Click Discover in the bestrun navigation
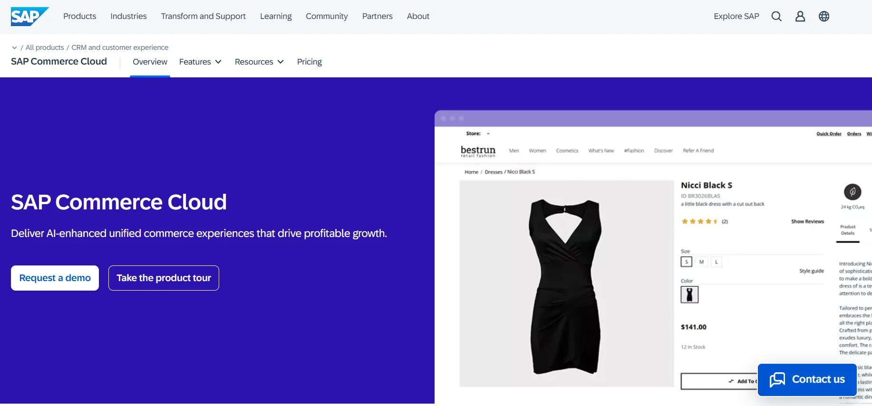872x406 pixels. pyautogui.click(x=663, y=151)
